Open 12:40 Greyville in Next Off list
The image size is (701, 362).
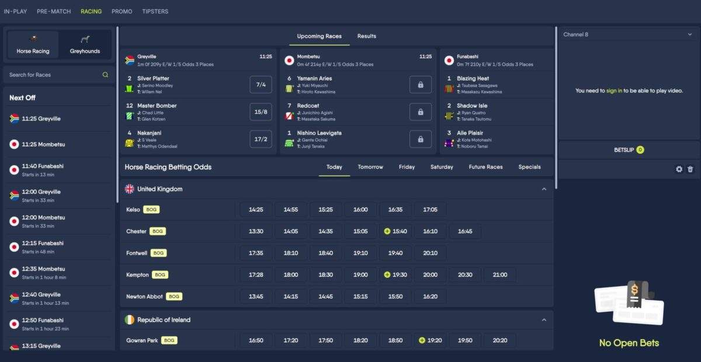point(59,298)
